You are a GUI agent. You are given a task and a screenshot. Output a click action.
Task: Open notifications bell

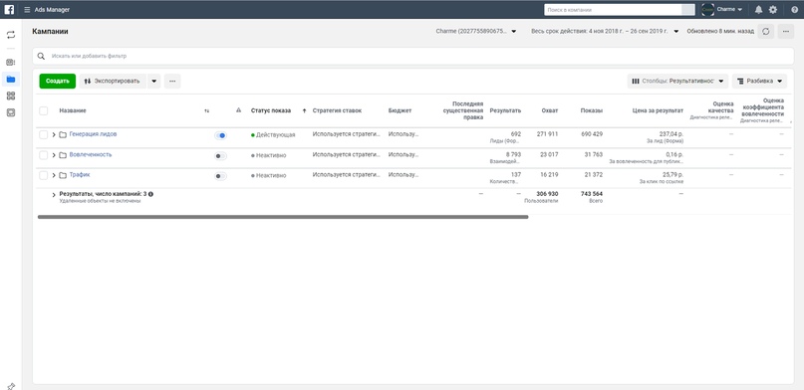tap(758, 9)
